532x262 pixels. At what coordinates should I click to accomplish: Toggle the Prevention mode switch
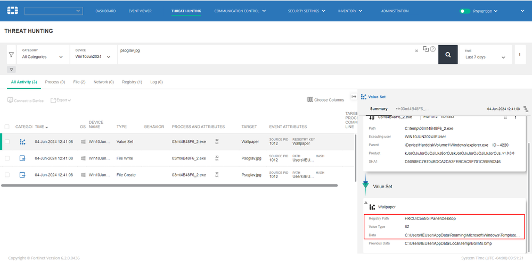[465, 11]
